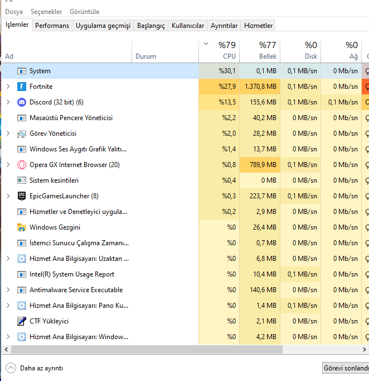This screenshot has height=381, width=369.
Task: Open the Dosya menu
Action: pos(14,12)
